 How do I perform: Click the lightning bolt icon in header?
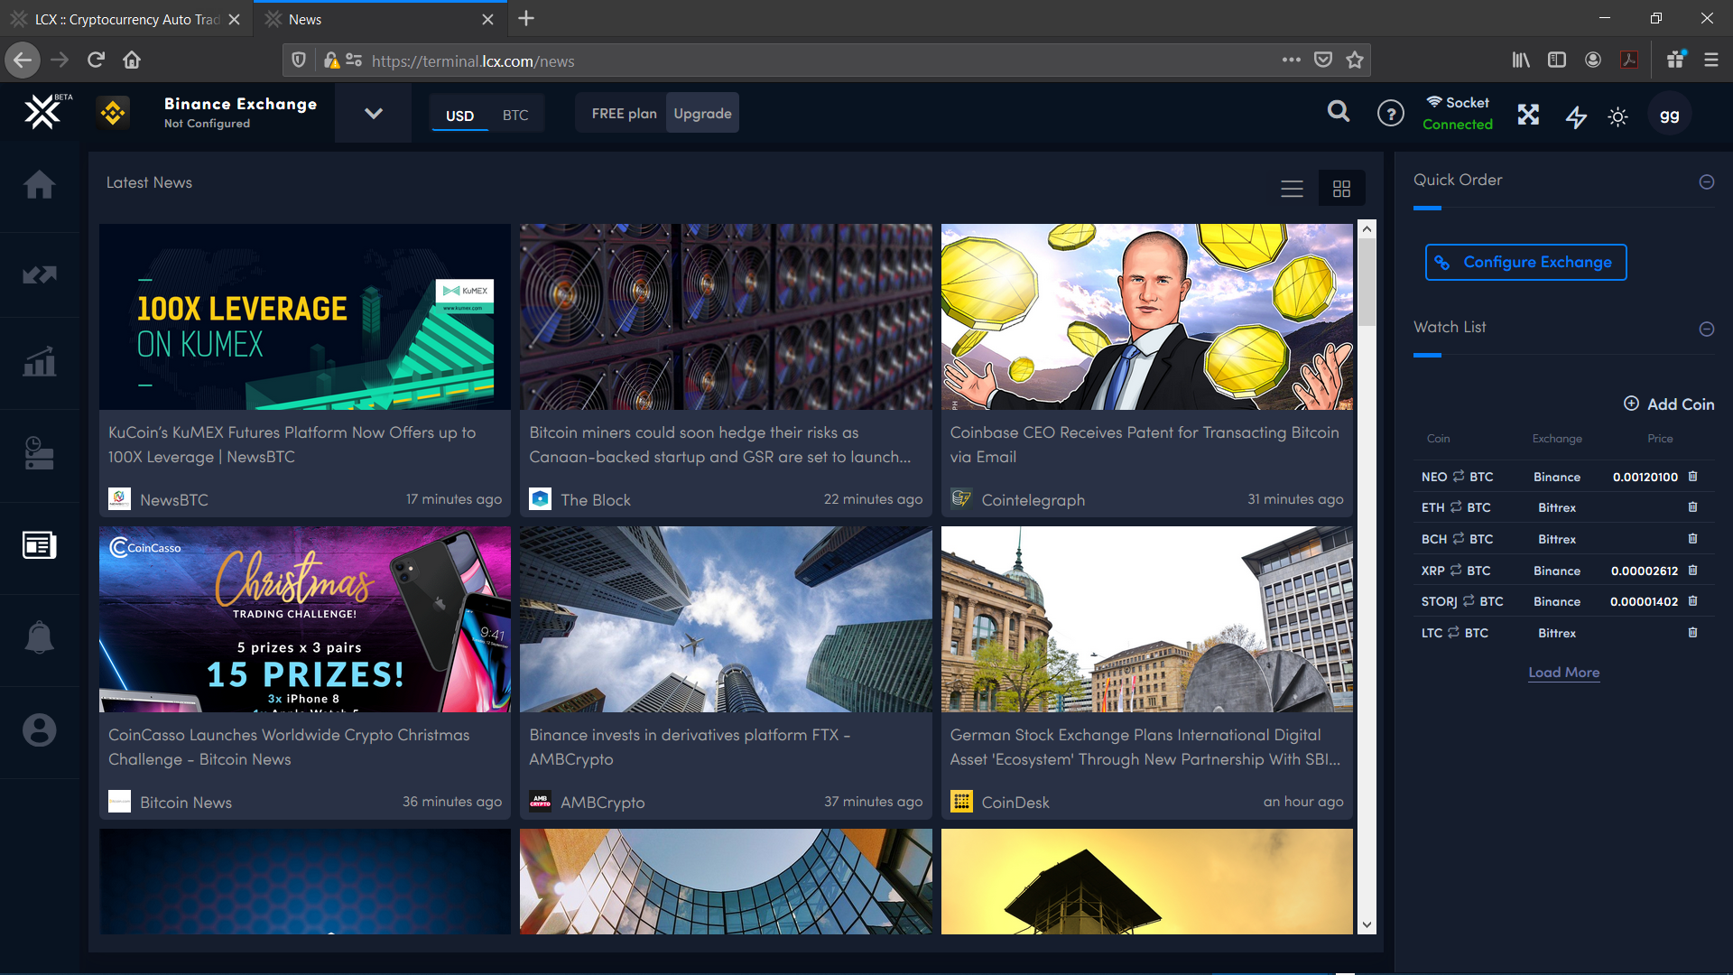tap(1576, 116)
